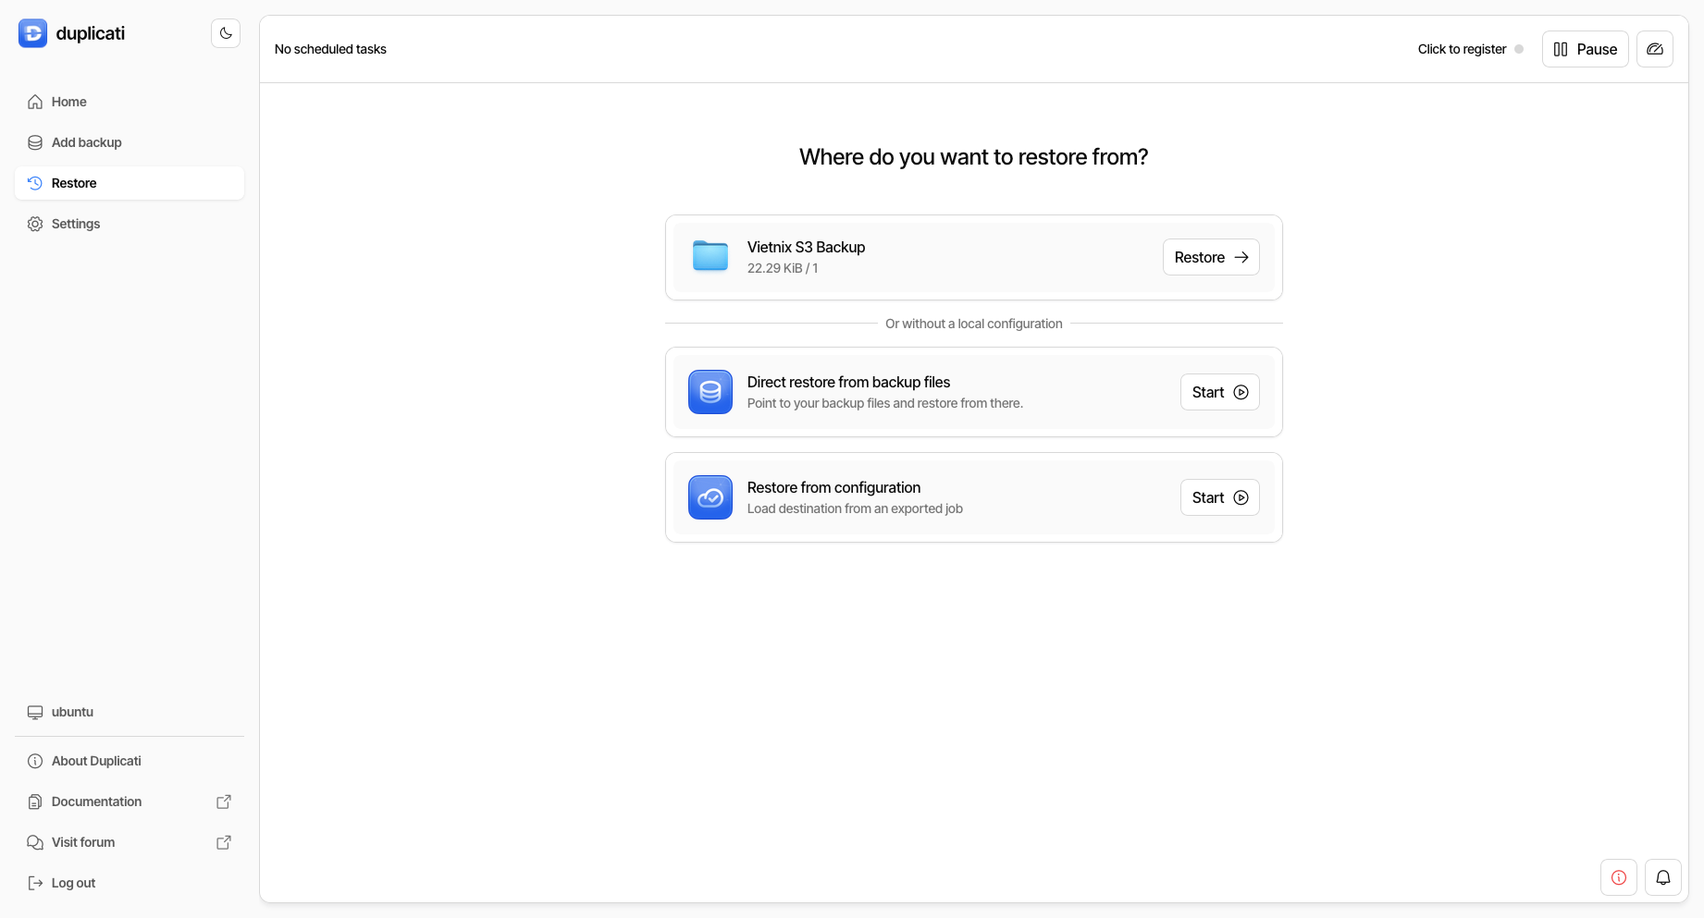Screen dimensions: 1704x918
Task: Open the Home page from sidebar
Action: coord(68,102)
